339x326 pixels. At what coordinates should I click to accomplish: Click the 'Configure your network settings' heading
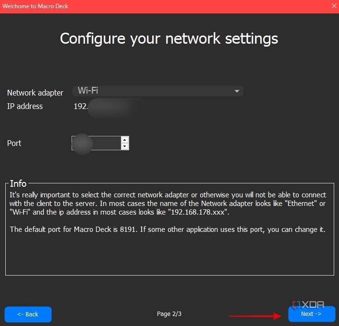(169, 38)
